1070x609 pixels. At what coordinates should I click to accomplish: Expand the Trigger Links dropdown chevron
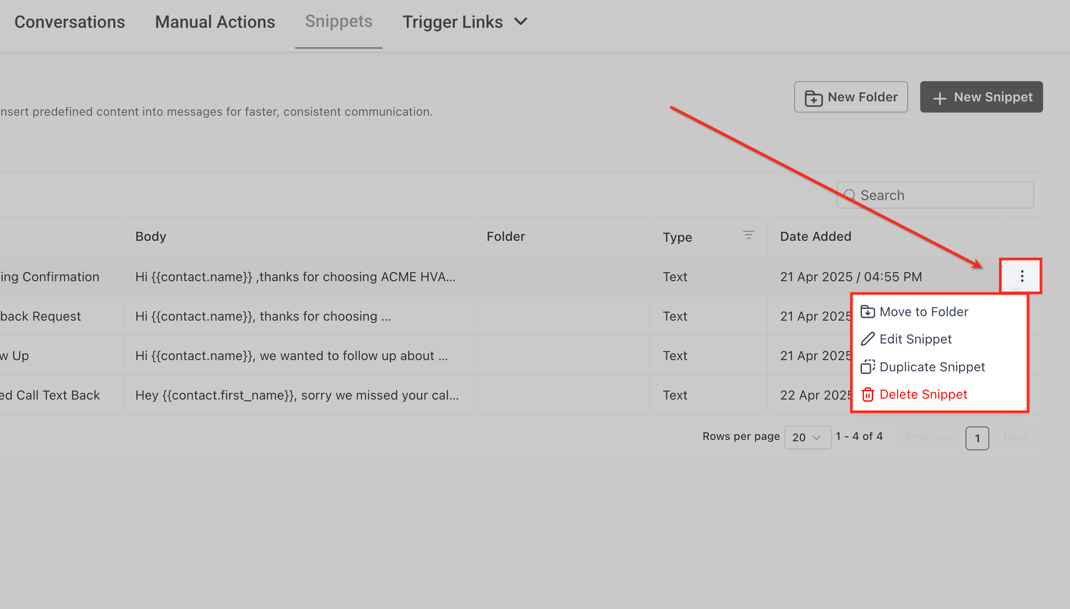[x=521, y=21]
